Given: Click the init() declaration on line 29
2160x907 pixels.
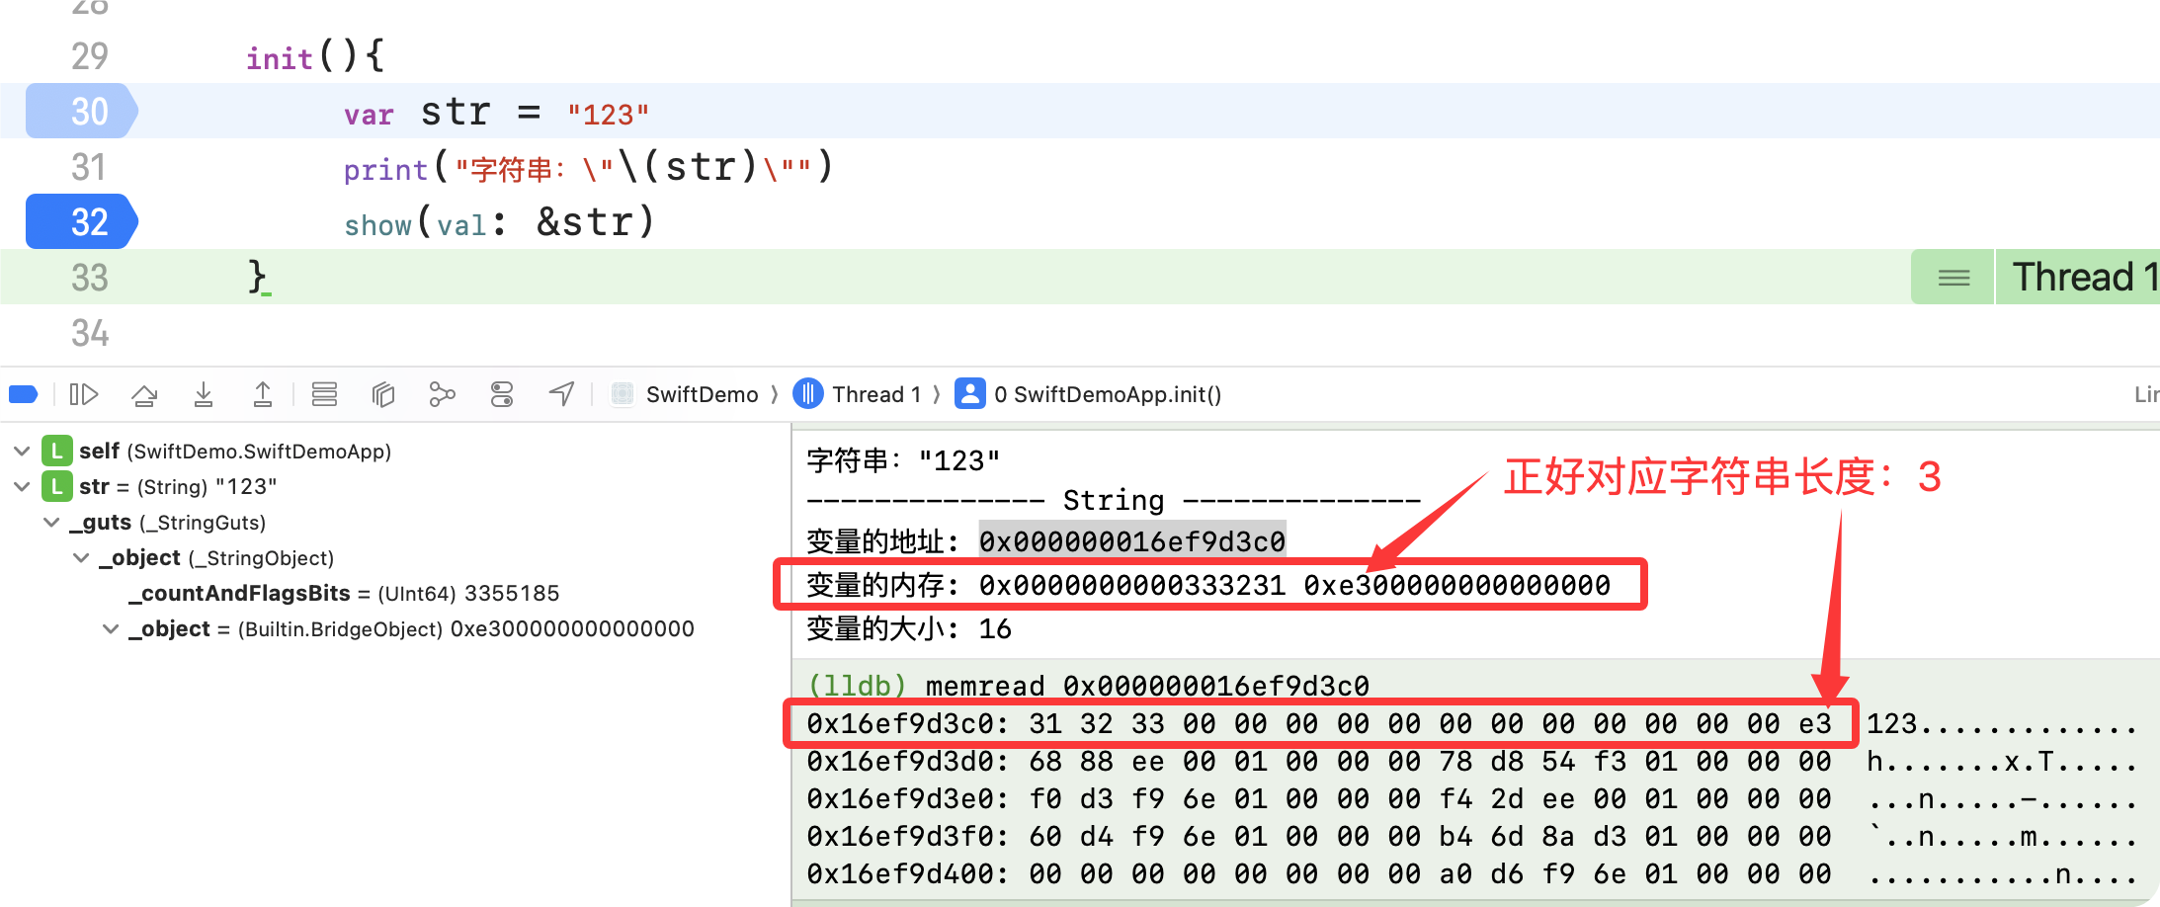Looking at the screenshot, I should click(315, 55).
